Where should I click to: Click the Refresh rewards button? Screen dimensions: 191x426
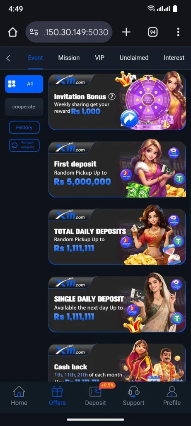[x=24, y=145]
